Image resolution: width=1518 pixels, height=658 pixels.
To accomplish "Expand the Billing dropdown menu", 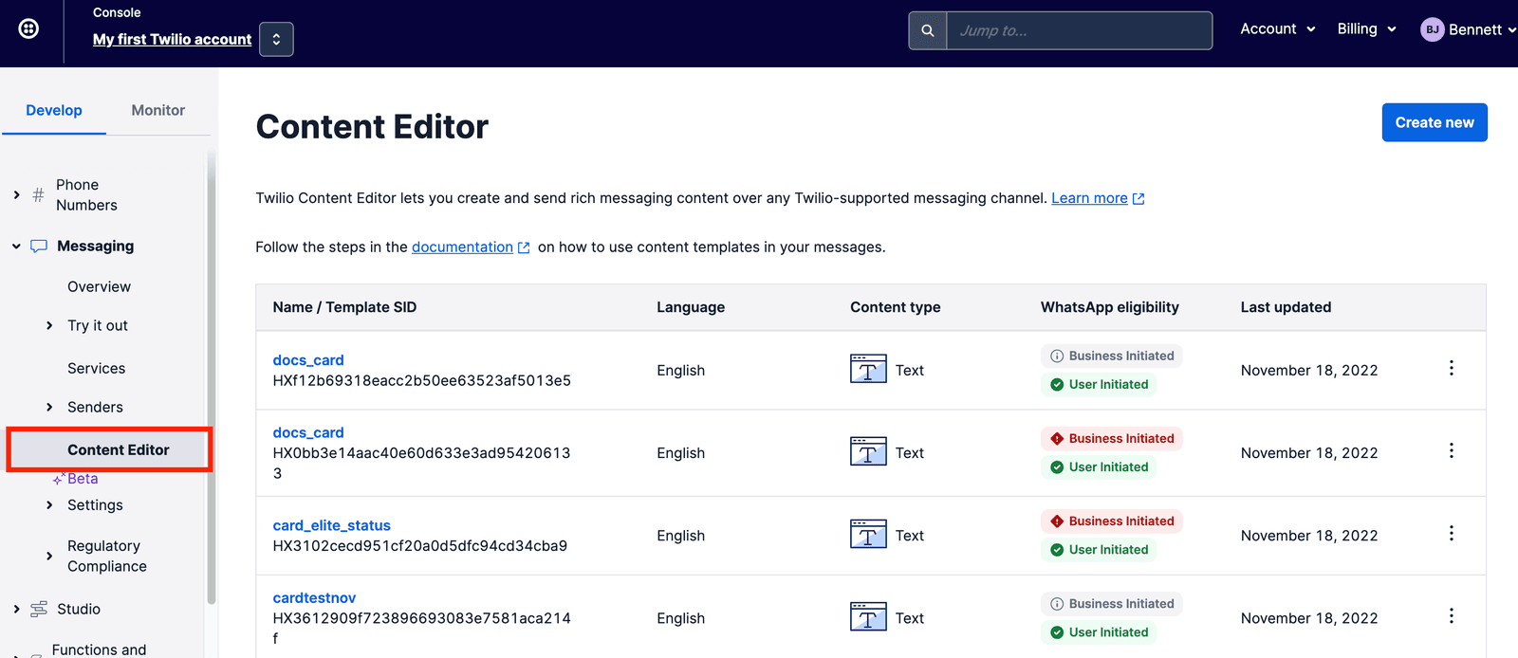I will 1366,29.
